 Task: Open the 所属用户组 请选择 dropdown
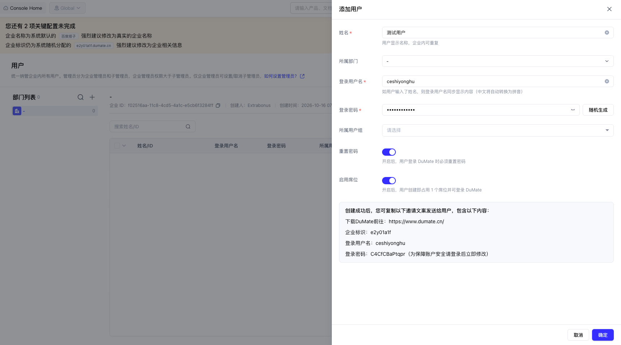(498, 130)
